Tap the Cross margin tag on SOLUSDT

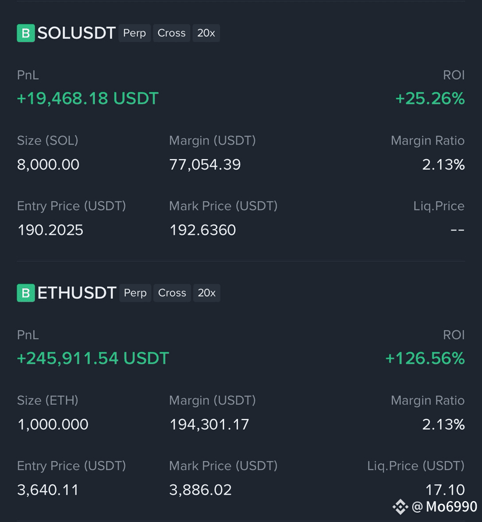pyautogui.click(x=171, y=33)
